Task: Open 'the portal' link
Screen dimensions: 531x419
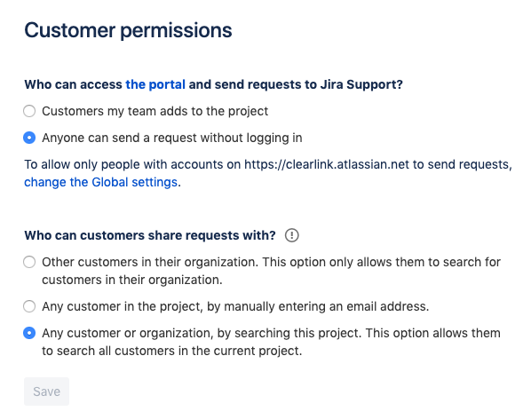Action: (155, 84)
